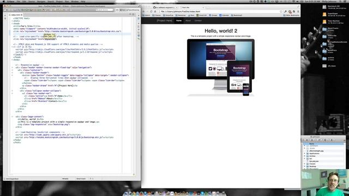Screen dimensions: 349x196
Task: Maximize the Eclipse editor area
Action: [133, 15]
